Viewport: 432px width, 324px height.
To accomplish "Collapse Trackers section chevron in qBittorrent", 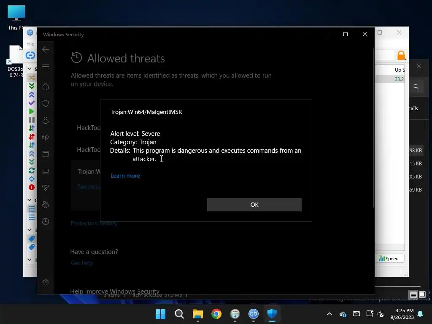I will coord(30,260).
